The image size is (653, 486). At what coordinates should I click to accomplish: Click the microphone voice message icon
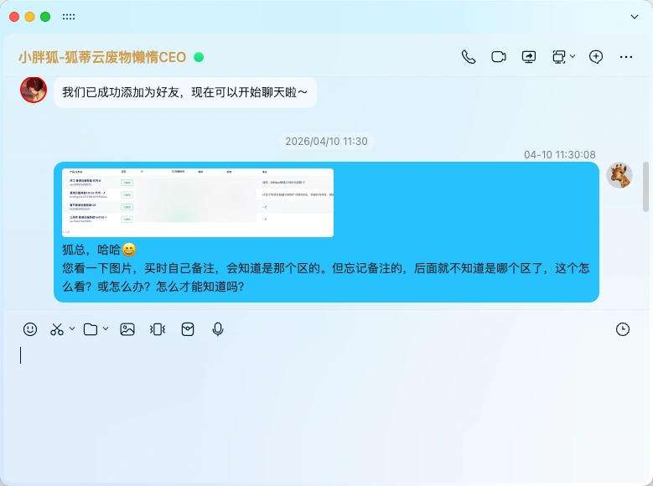218,329
